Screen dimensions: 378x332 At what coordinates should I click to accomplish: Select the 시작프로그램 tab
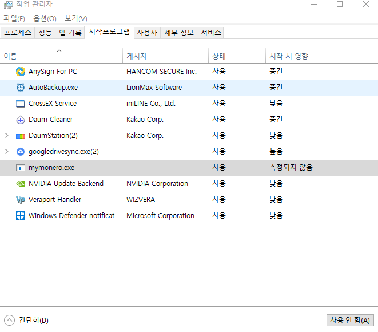coord(109,31)
